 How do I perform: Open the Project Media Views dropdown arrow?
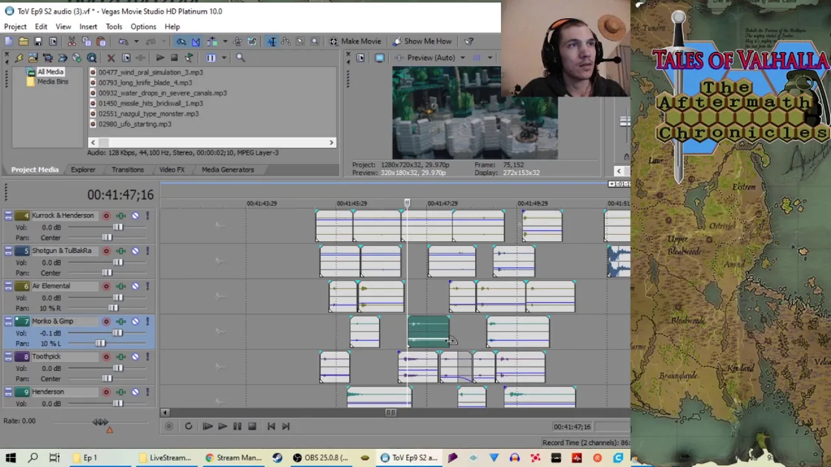tap(224, 58)
